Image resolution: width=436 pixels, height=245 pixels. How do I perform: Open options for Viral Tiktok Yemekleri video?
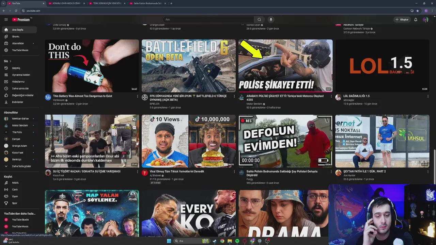tap(234, 172)
